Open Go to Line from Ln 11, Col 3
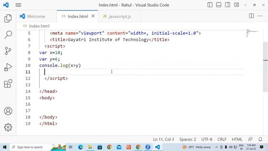This screenshot has width=268, height=151. pos(163,139)
